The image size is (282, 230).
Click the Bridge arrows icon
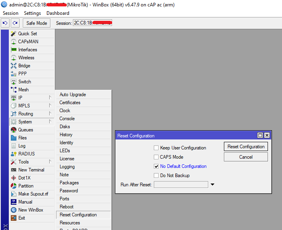[x=14, y=66]
